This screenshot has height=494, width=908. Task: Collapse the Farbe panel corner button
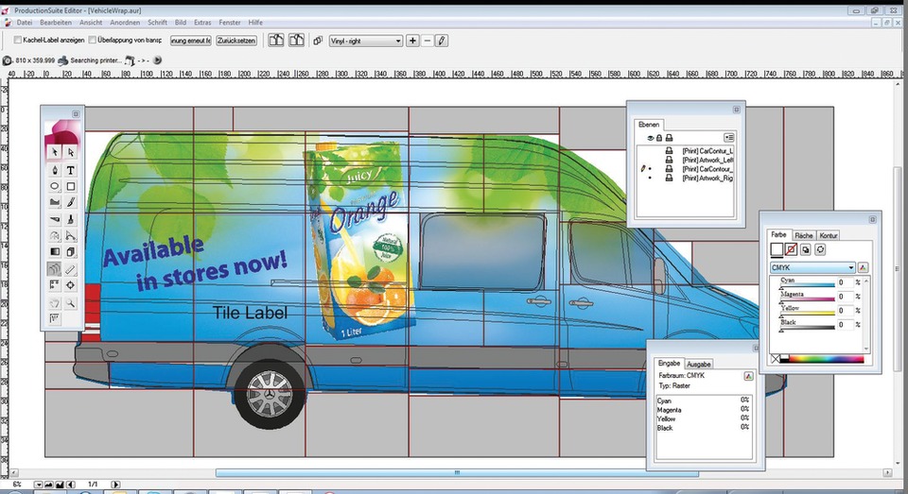[872, 219]
